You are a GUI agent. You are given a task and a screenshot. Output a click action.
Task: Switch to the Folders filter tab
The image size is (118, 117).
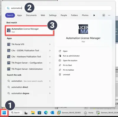coord(74,15)
